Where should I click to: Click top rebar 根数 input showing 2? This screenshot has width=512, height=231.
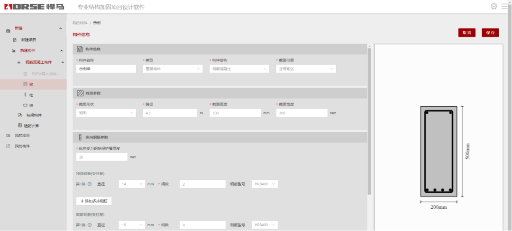pos(202,184)
